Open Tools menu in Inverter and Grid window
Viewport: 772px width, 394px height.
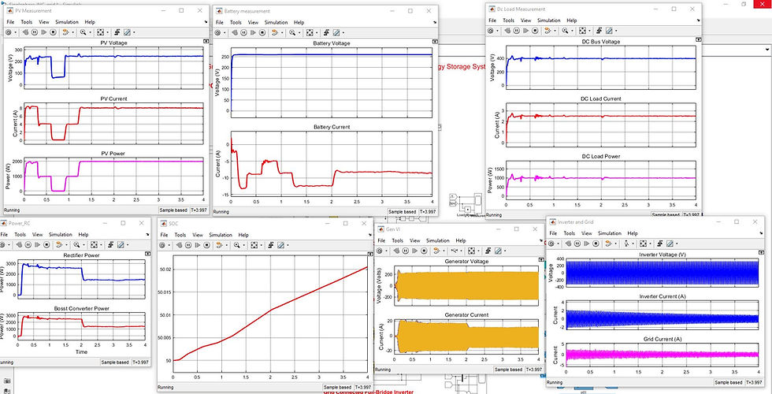[569, 233]
